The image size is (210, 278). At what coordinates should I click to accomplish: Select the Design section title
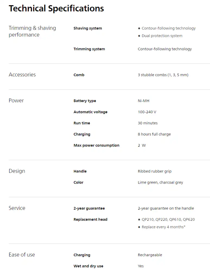coord(17,171)
